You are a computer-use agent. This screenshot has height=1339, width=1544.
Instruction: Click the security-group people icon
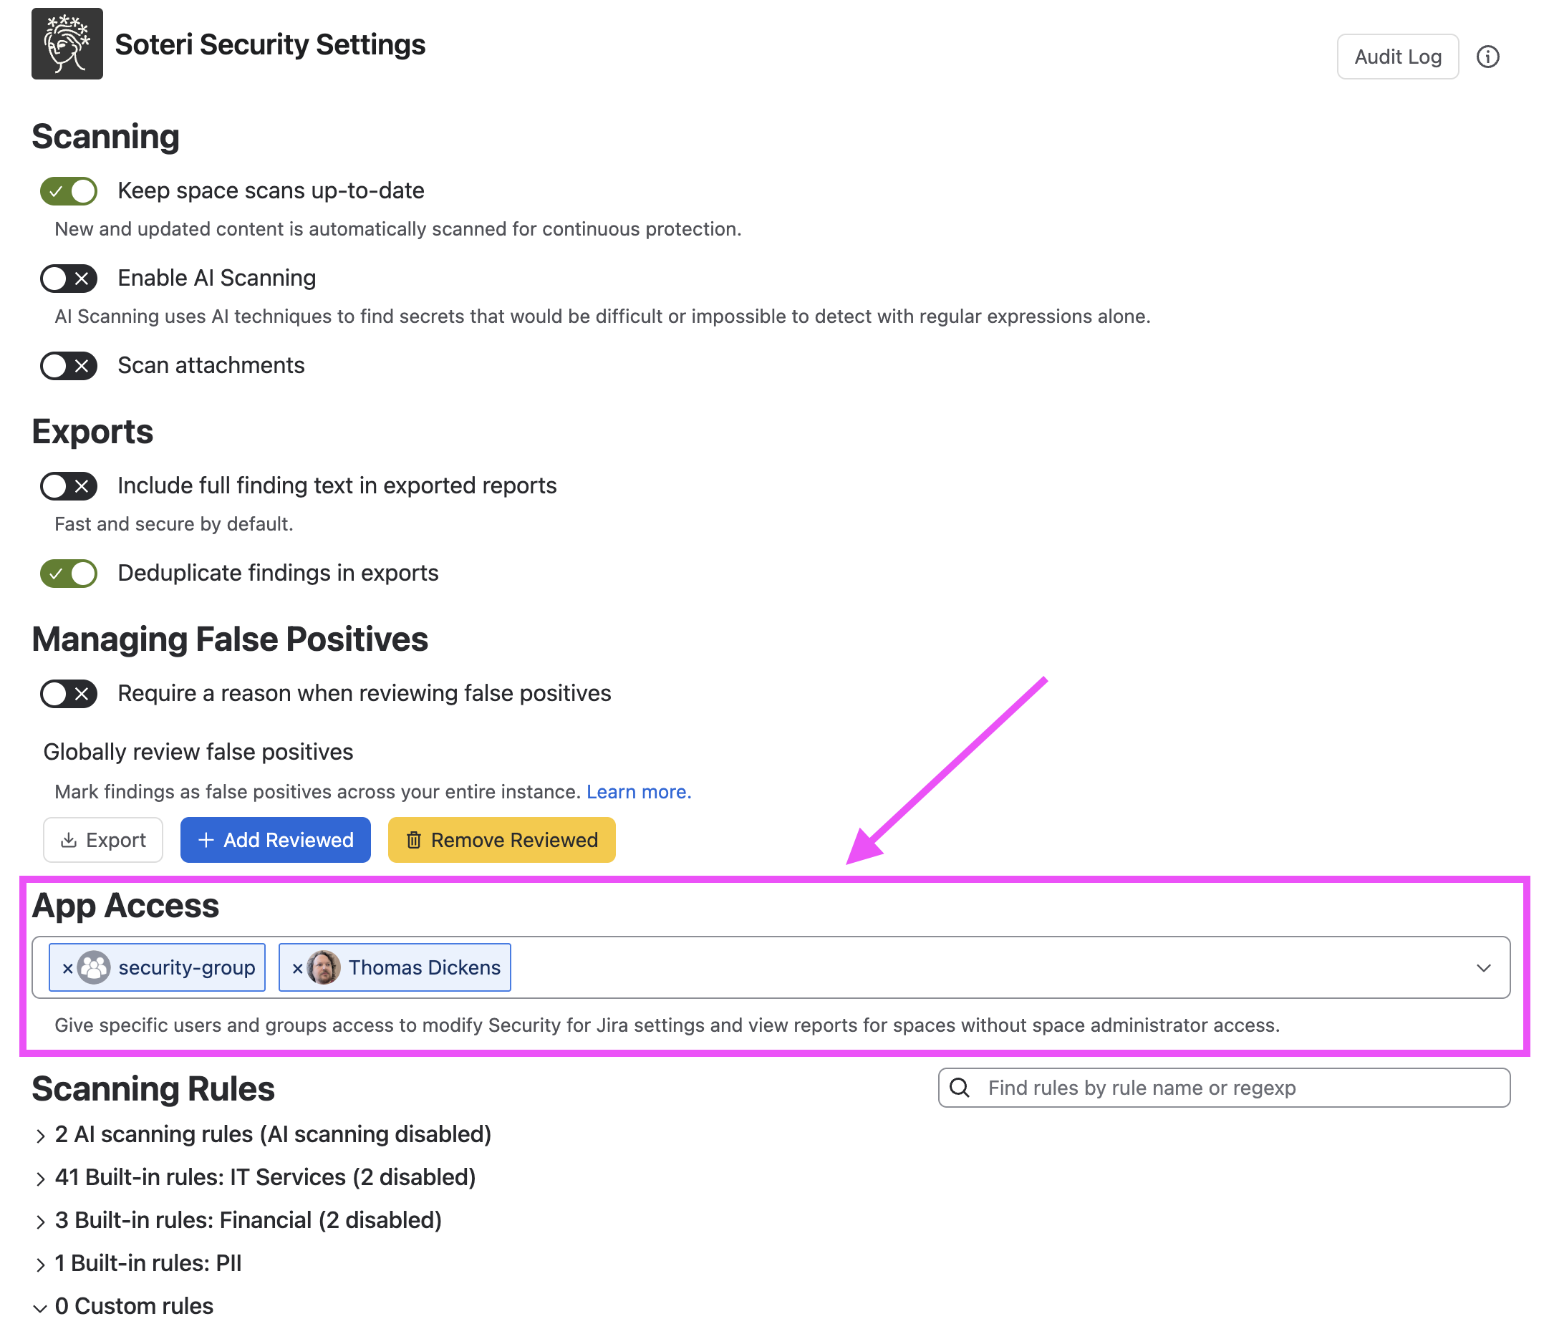tap(94, 967)
